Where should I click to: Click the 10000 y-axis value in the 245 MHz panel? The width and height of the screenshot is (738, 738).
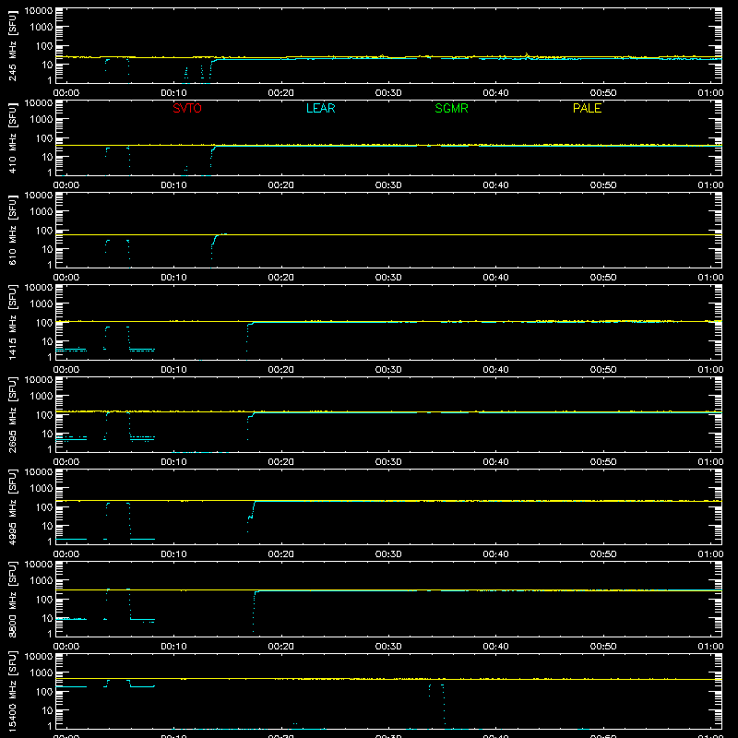pos(39,11)
